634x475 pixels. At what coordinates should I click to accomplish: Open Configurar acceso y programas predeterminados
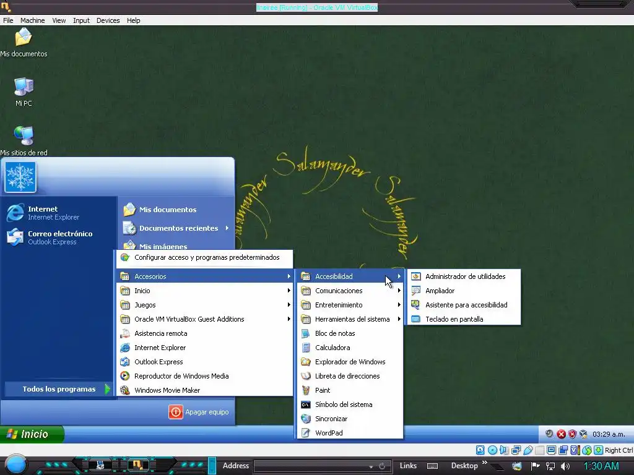pos(204,258)
